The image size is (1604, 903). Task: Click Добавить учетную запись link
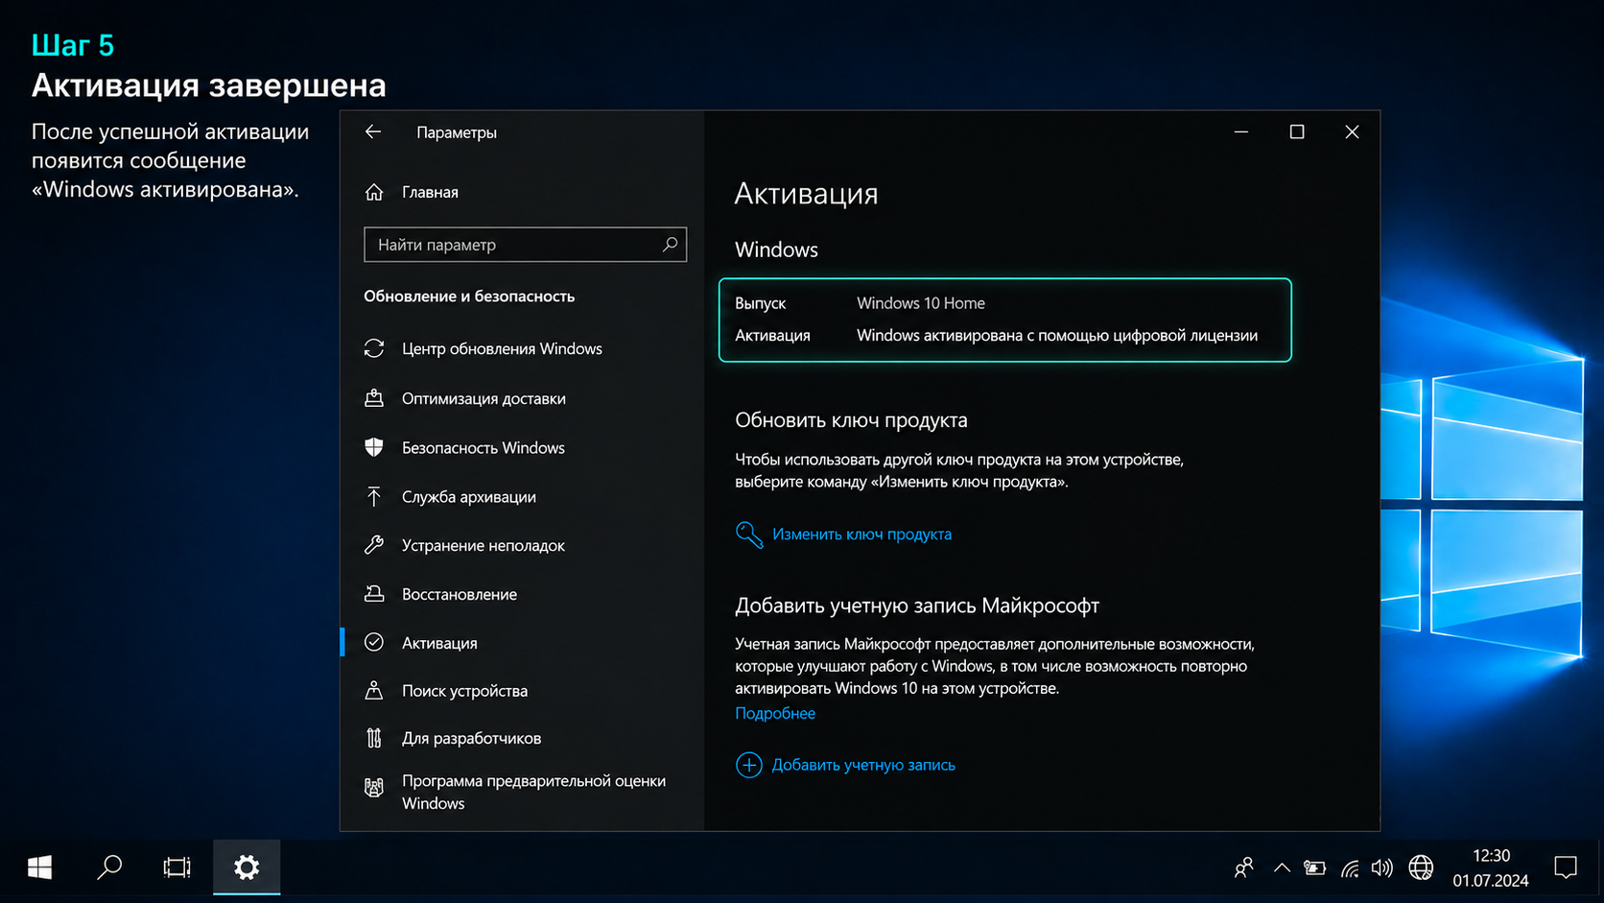pyautogui.click(x=863, y=765)
